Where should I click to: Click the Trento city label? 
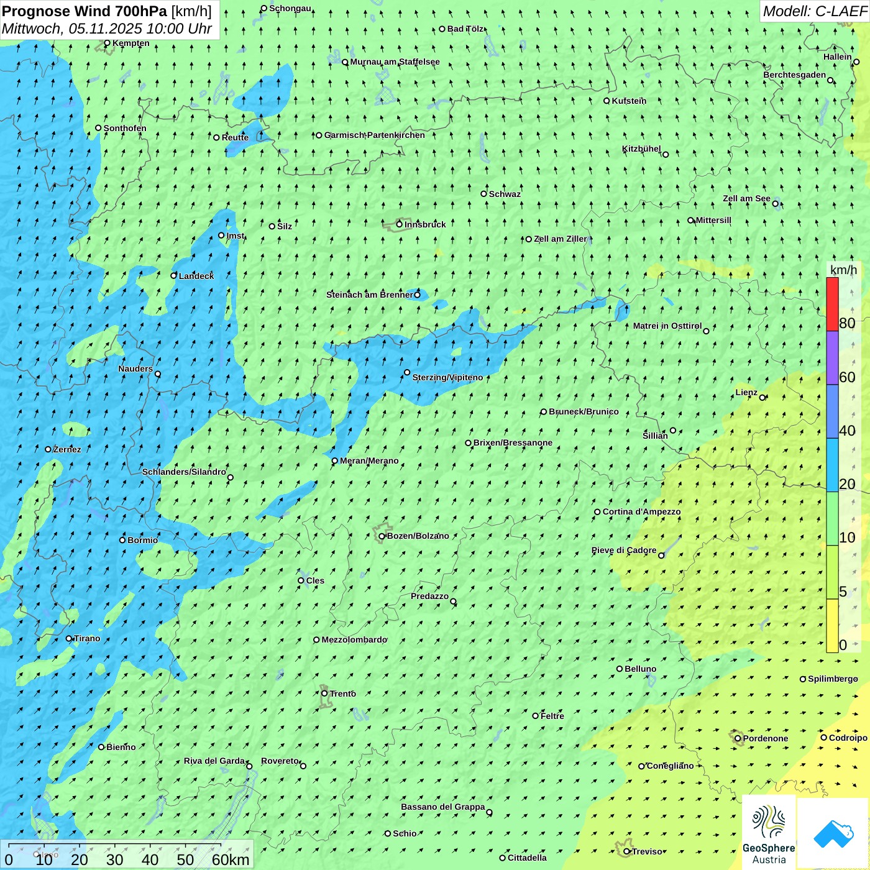(x=343, y=694)
